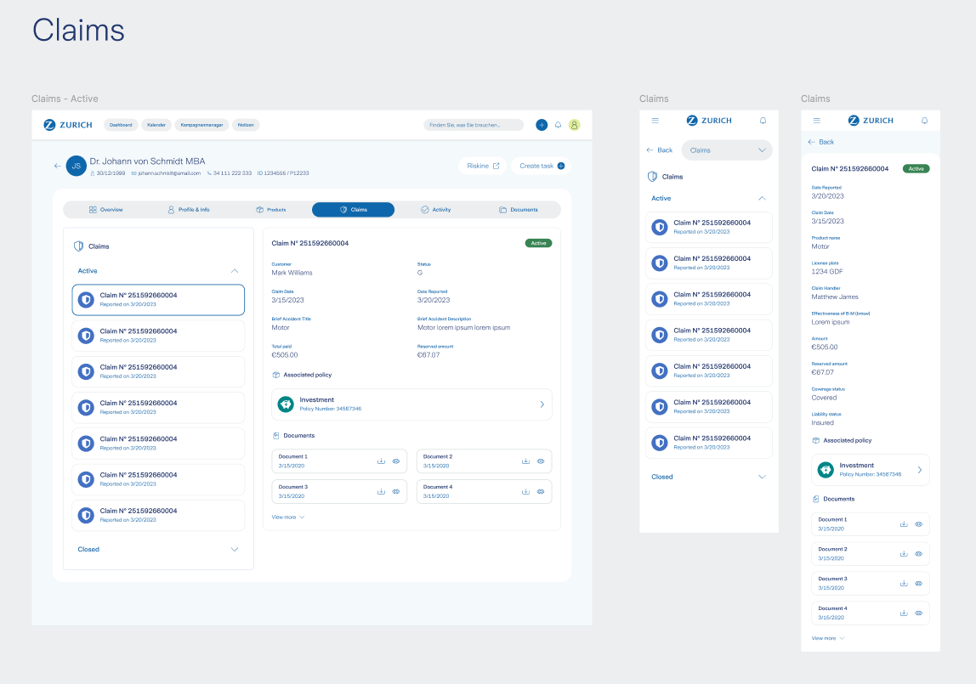Click the Zurich logo in mobile claims list frame
The height and width of the screenshot is (684, 976).
click(709, 121)
